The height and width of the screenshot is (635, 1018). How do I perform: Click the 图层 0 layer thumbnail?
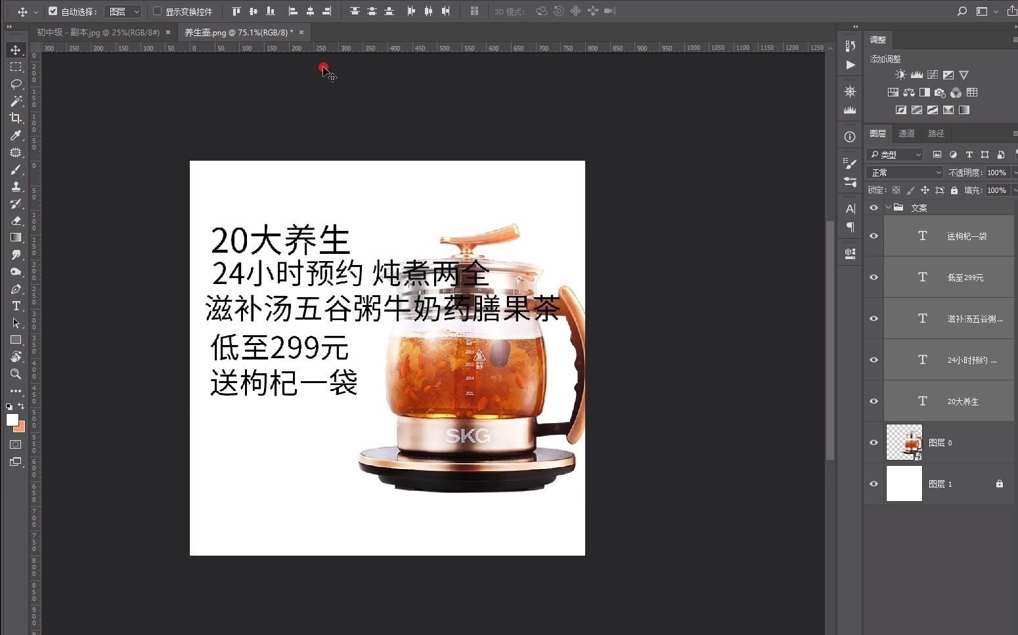tap(904, 442)
